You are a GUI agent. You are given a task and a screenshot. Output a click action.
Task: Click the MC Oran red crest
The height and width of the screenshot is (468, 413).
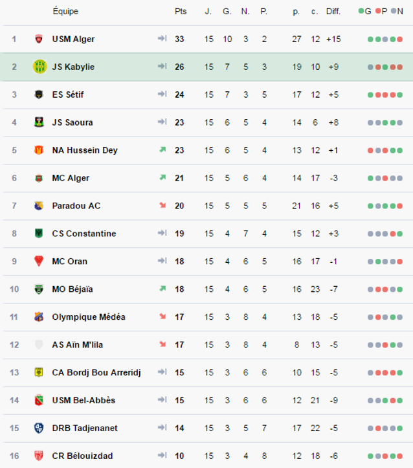(39, 261)
